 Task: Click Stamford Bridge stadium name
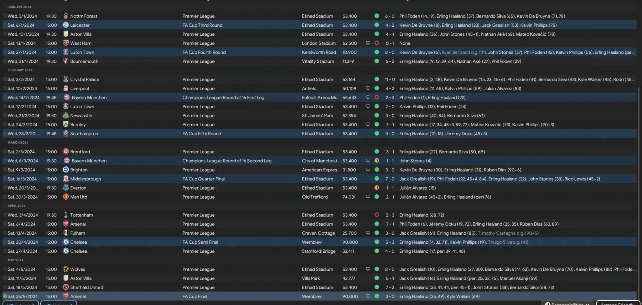tap(318, 251)
